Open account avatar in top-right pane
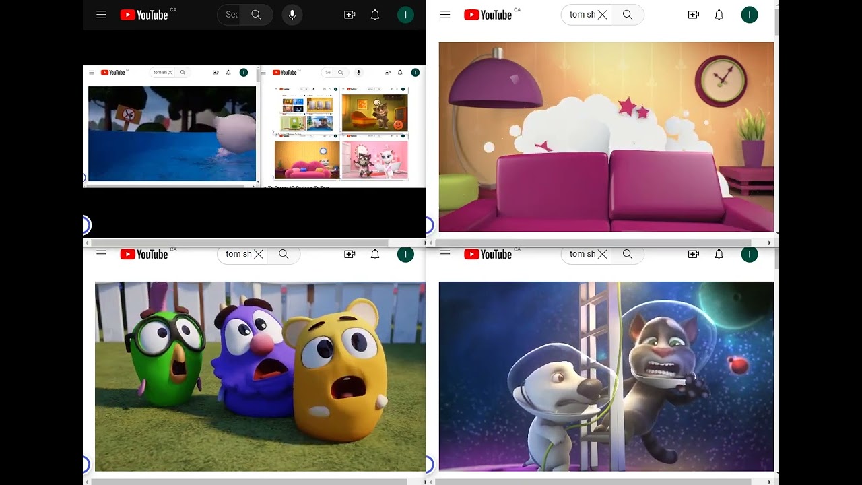This screenshot has width=862, height=485. coord(750,15)
